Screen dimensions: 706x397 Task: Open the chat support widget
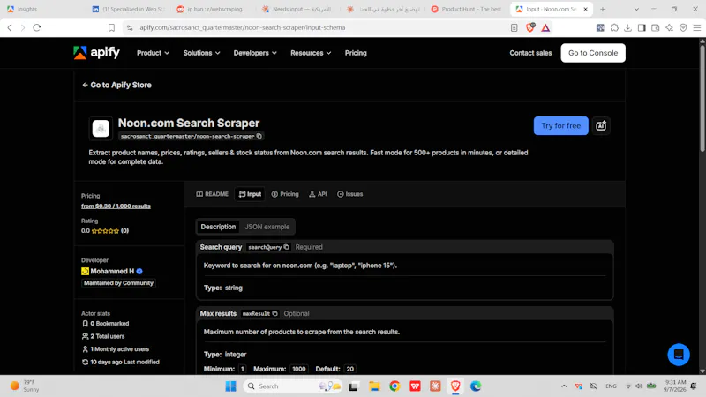click(x=678, y=355)
